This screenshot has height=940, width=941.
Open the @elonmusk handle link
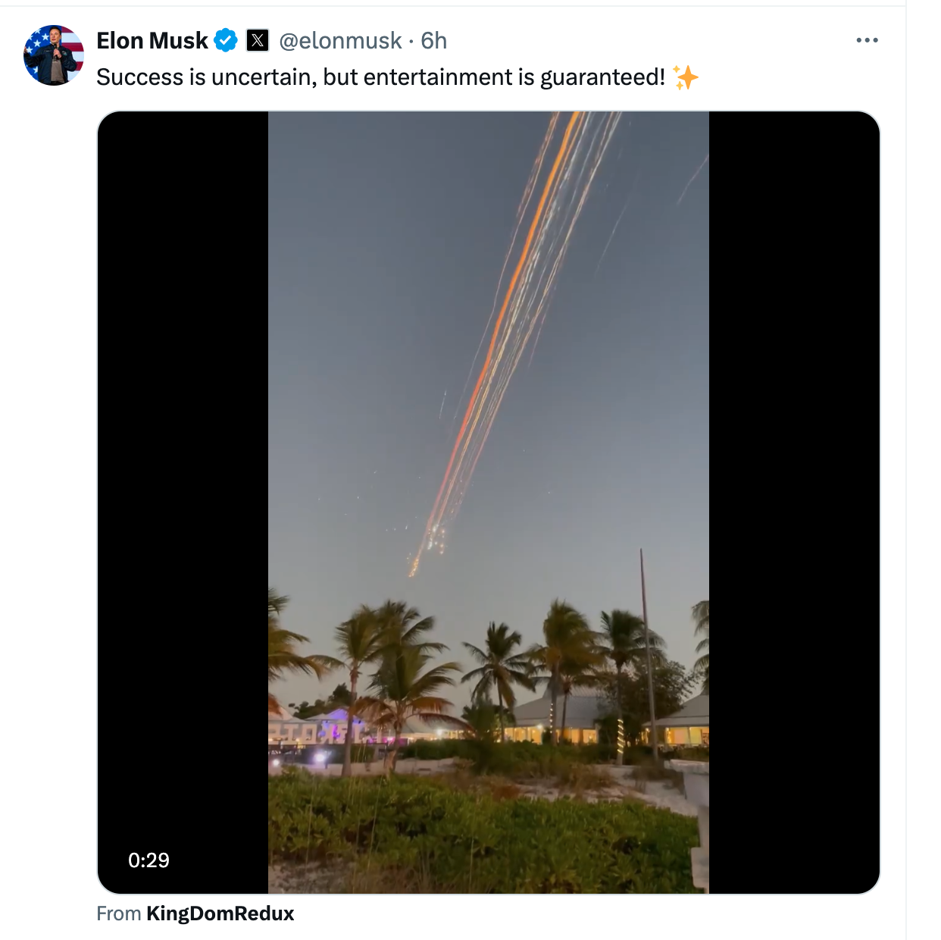(340, 40)
